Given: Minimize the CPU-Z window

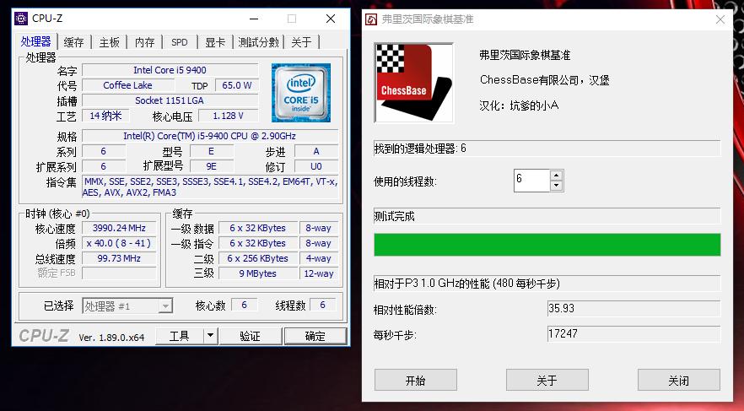Looking at the screenshot, I should point(254,19).
